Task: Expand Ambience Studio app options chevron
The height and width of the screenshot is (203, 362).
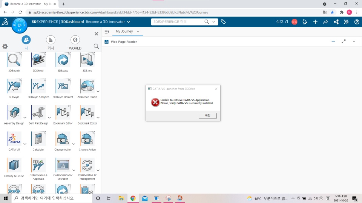Action: point(98,91)
